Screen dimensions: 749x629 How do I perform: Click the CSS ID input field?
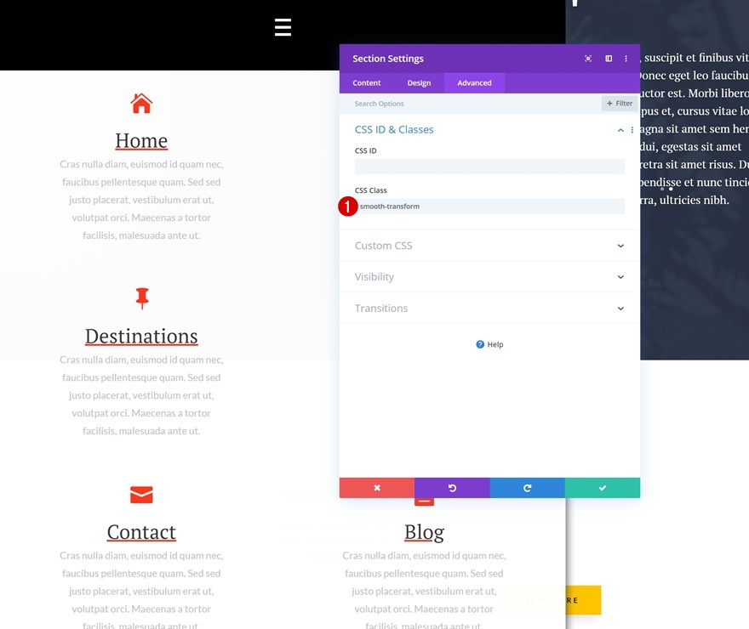[x=489, y=167]
